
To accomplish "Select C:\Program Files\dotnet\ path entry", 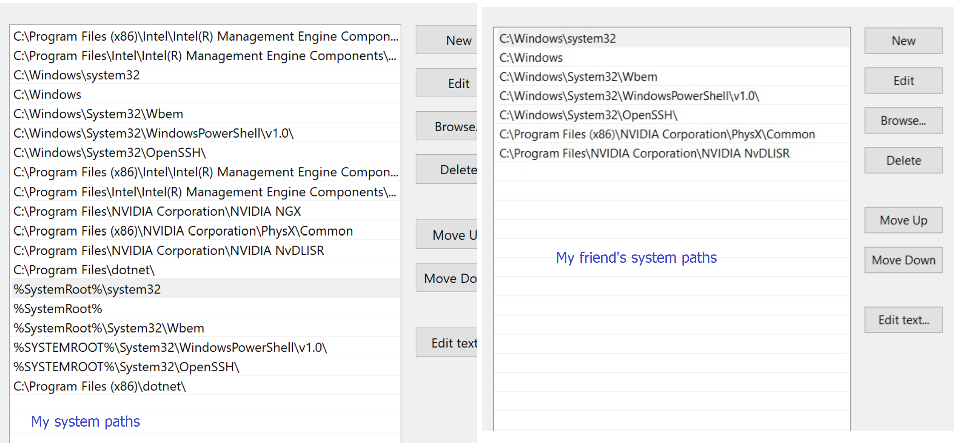I will point(84,270).
